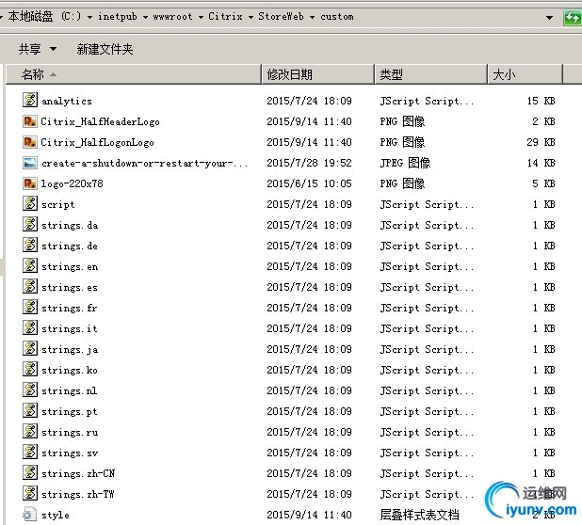This screenshot has height=525, width=582.
Task: Click the strings.zh-TW file icon
Action: pyautogui.click(x=30, y=494)
